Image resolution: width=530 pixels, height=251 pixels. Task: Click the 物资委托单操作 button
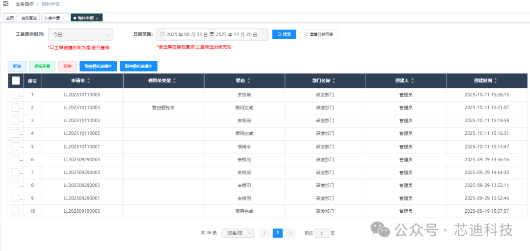98,66
